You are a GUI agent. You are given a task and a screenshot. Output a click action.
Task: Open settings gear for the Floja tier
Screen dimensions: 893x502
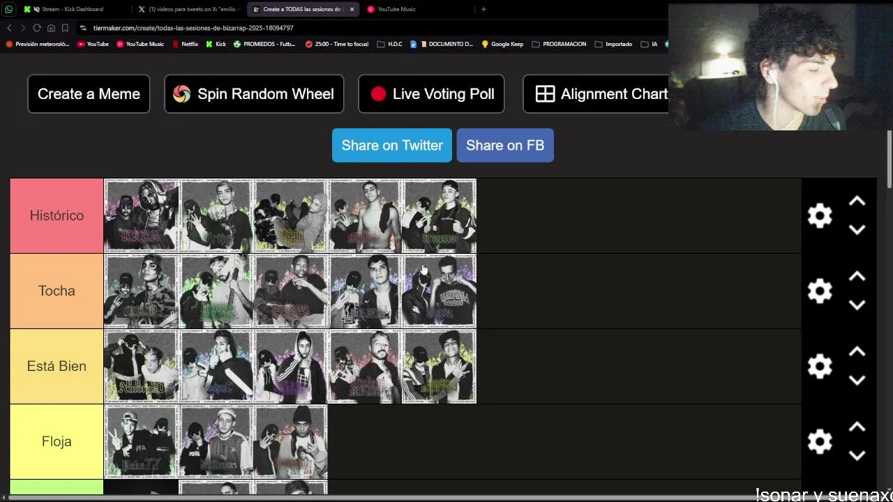point(820,441)
